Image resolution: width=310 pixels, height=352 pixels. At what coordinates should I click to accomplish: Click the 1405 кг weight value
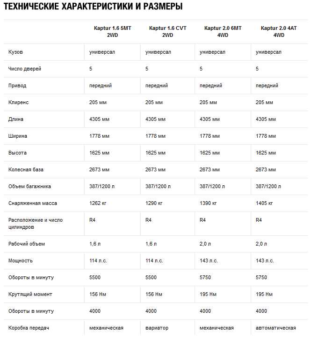point(265,203)
